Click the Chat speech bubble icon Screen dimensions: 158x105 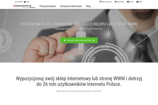25,2
